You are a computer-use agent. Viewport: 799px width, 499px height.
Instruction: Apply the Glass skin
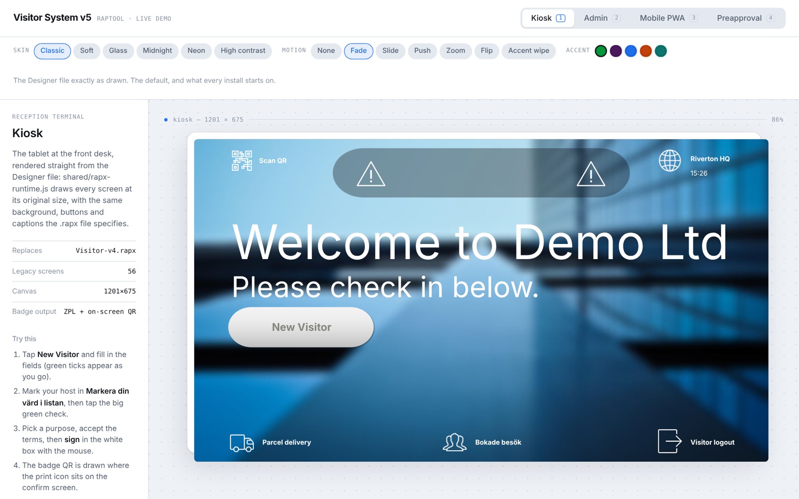coord(118,51)
